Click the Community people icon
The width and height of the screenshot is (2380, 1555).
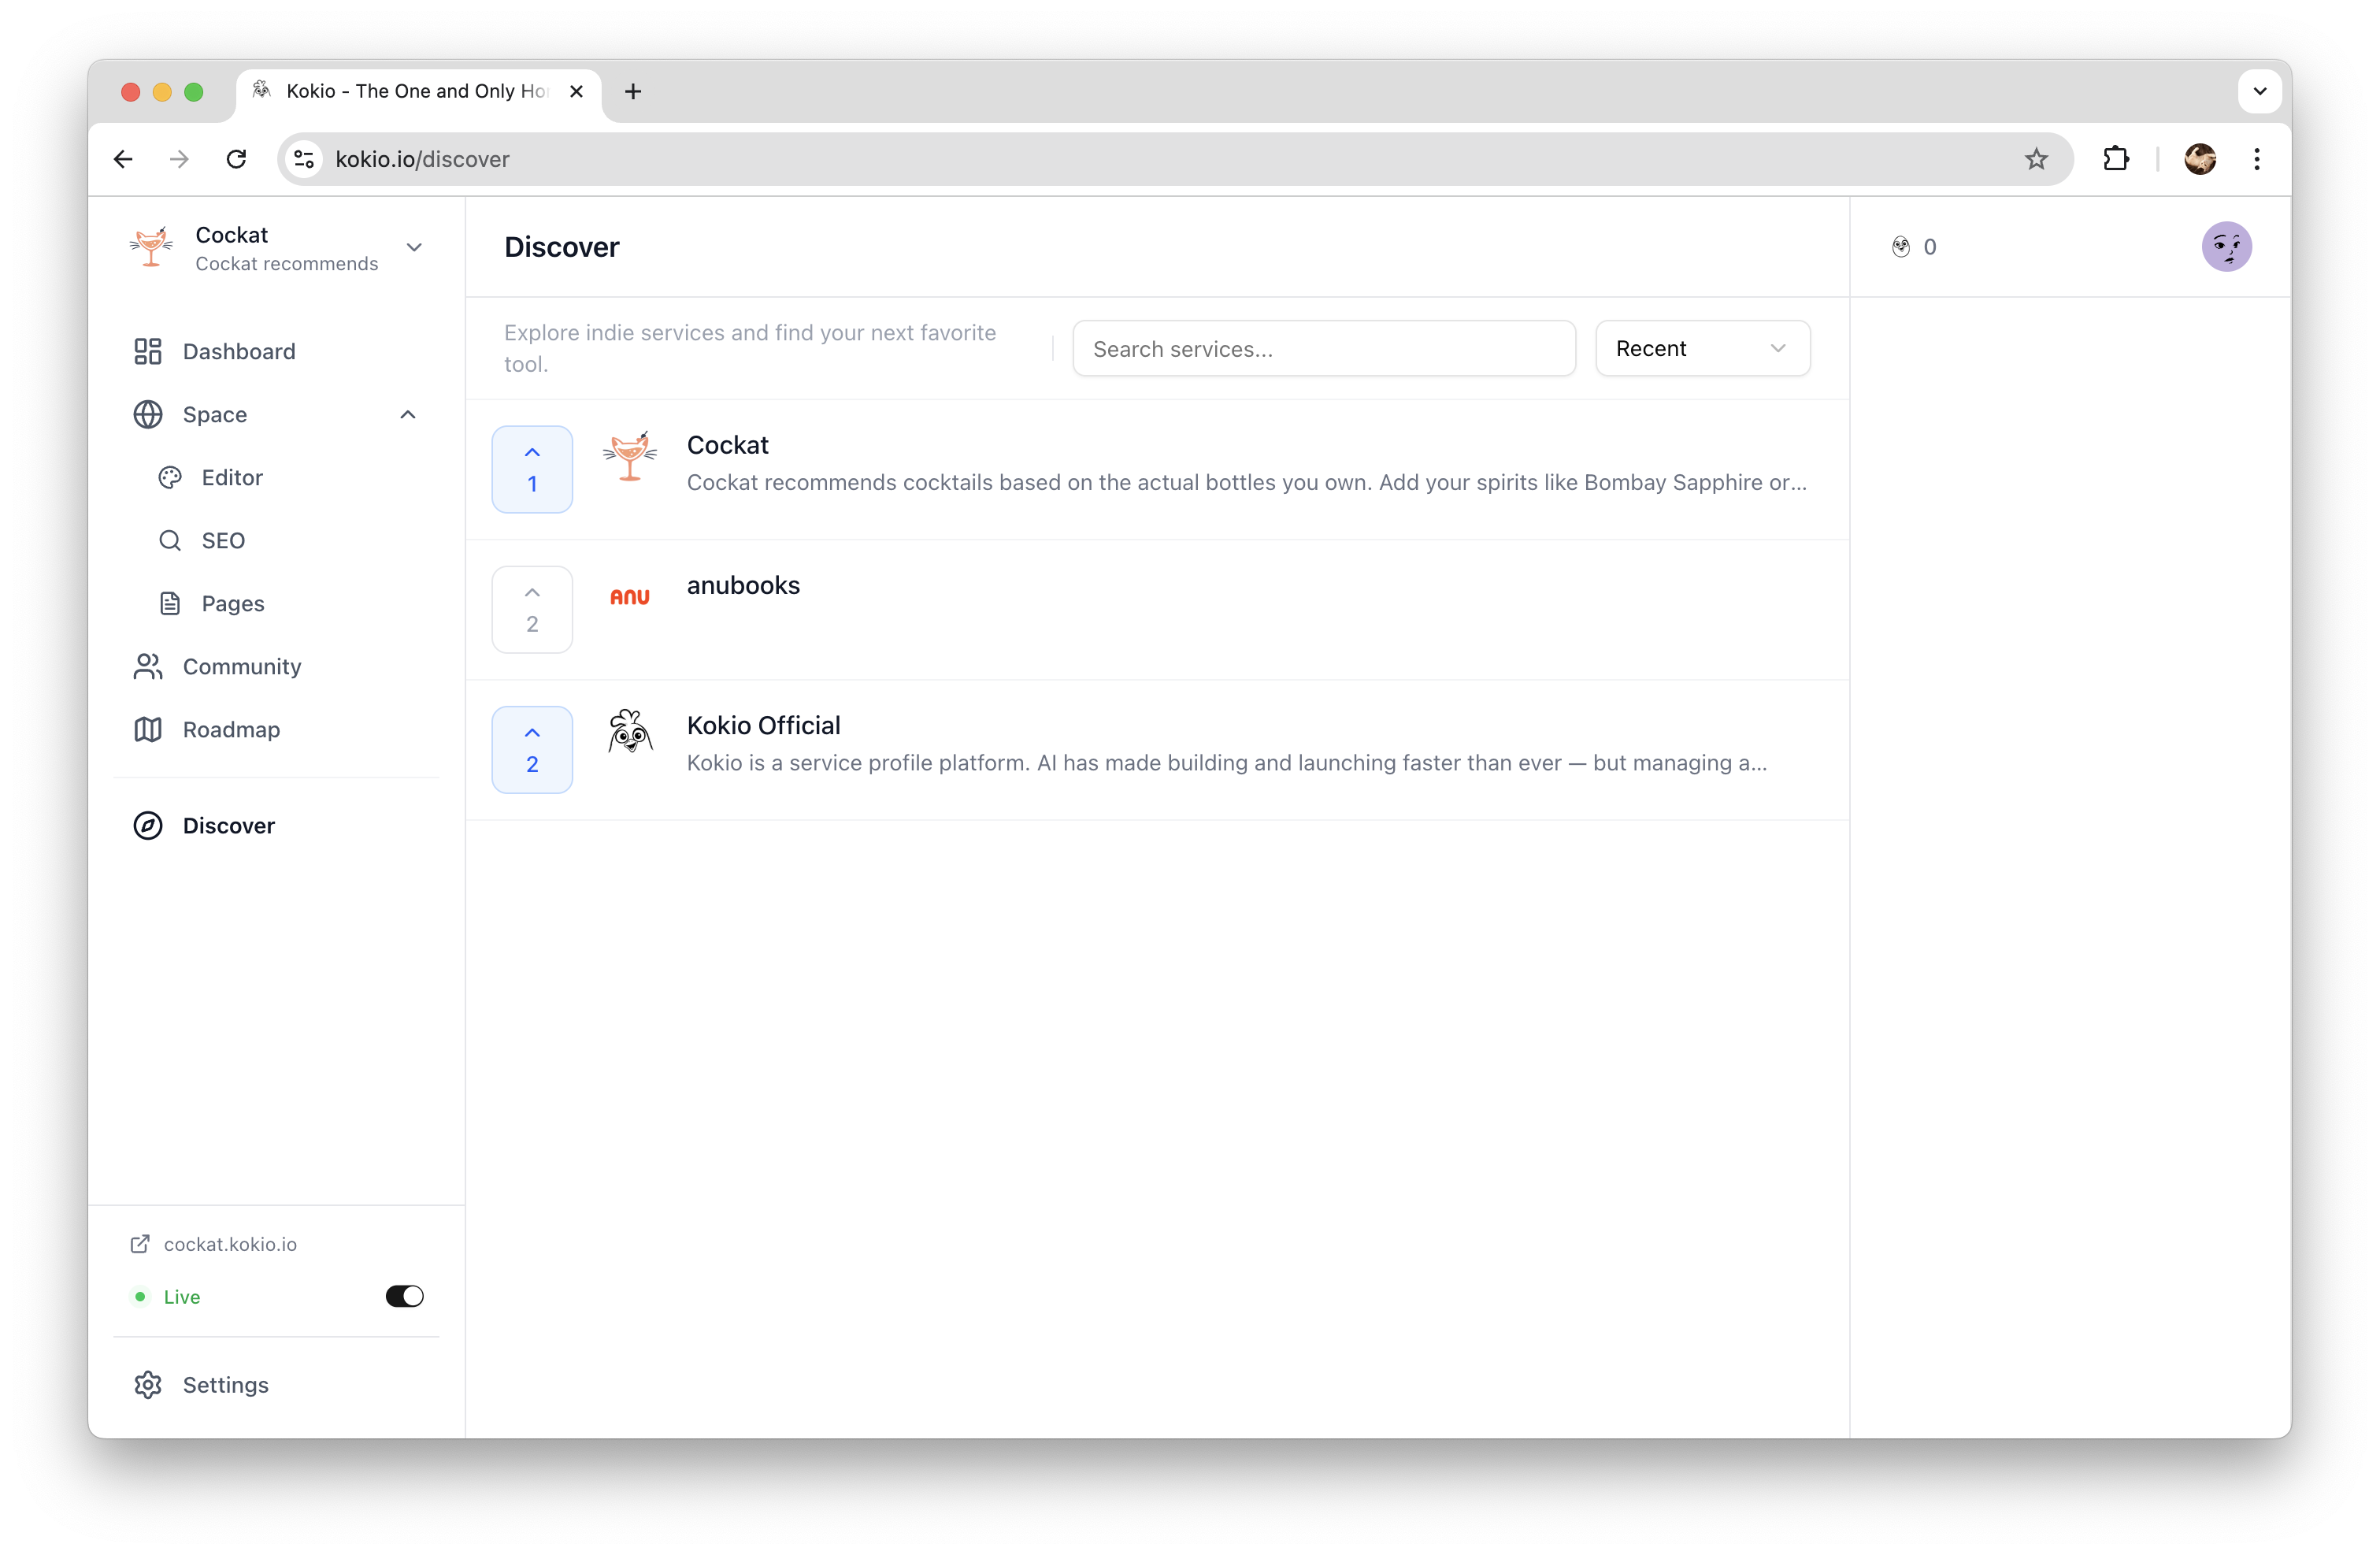click(148, 666)
